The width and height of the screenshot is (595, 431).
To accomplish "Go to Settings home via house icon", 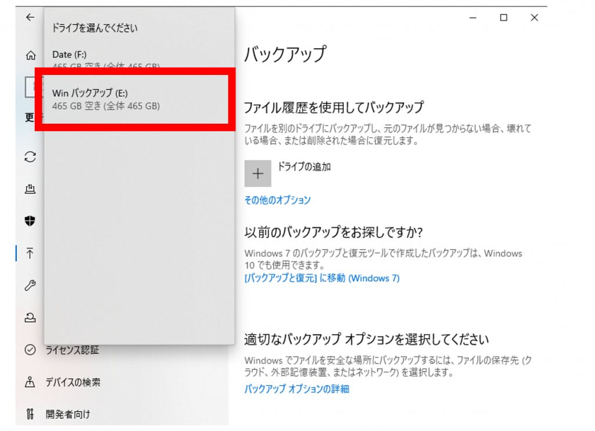I will [30, 56].
